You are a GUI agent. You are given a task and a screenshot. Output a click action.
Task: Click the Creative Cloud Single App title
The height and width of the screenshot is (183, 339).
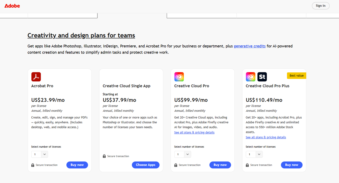(127, 86)
